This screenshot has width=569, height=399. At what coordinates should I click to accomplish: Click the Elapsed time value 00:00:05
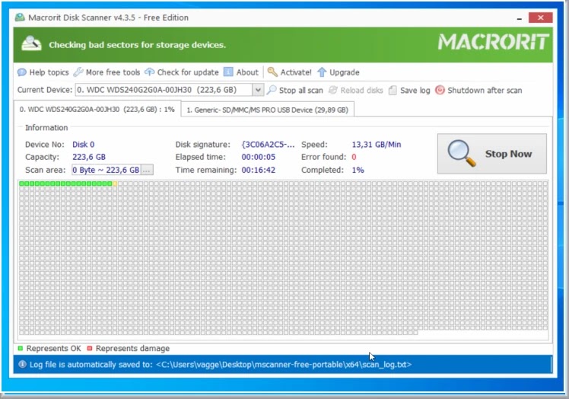point(259,157)
